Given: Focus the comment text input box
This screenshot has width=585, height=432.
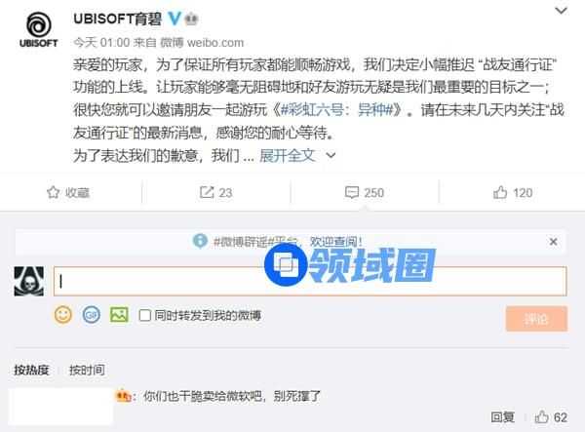Looking at the screenshot, I should coord(310,281).
